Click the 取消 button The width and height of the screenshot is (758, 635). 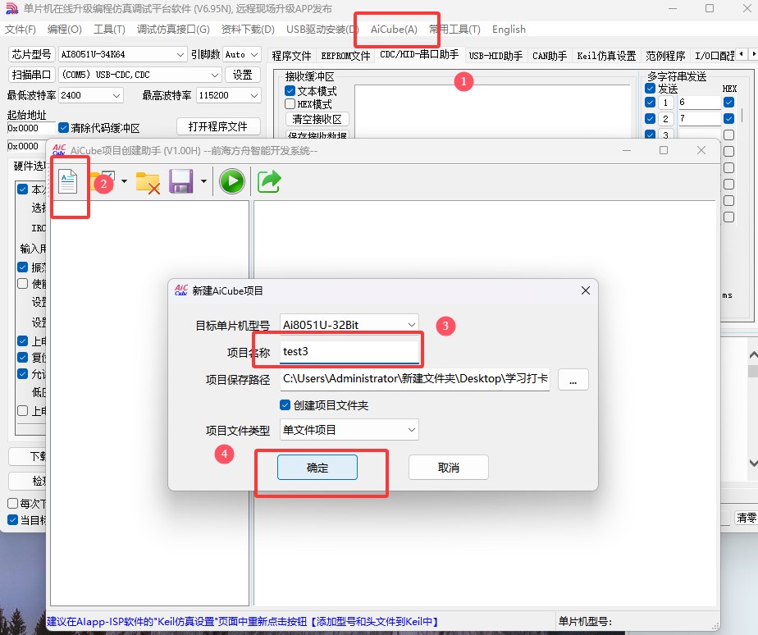click(x=448, y=467)
